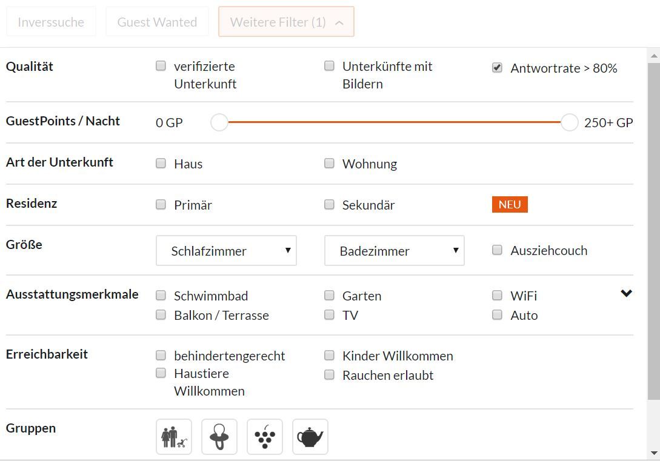Viewport: 660px width, 461px height.
Task: Uncheck the Antwortrate > 80% checkbox
Action: (x=497, y=67)
